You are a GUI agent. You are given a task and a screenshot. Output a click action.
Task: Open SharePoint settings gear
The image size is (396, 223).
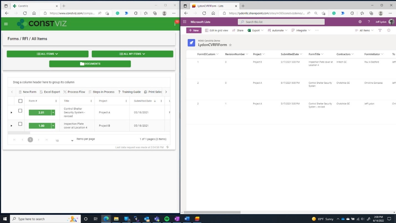pyautogui.click(x=360, y=22)
